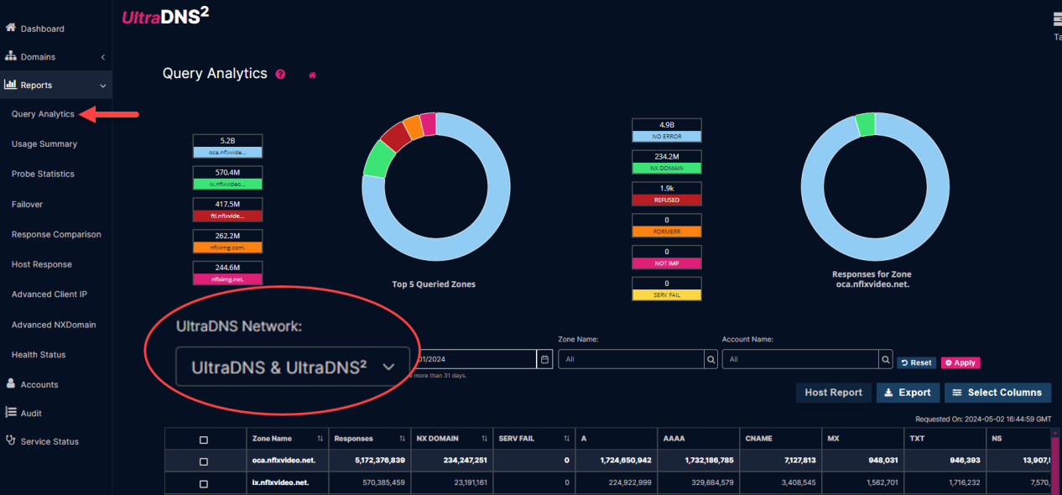Screen dimensions: 1062x495
Task: Click the Zone Name filter input field
Action: click(x=631, y=358)
